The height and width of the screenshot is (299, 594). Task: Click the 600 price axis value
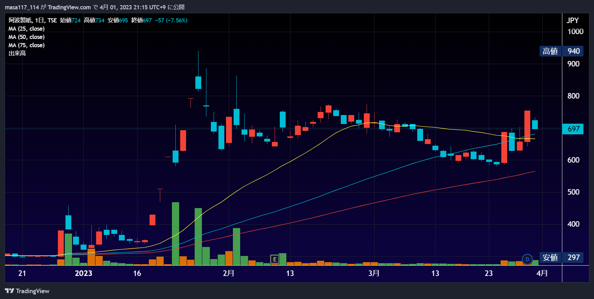(573, 160)
